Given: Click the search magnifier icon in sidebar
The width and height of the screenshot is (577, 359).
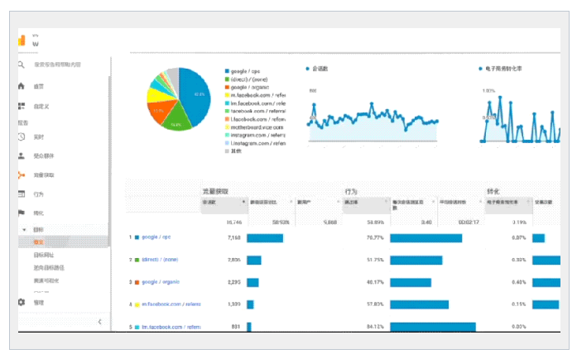Looking at the screenshot, I should (x=22, y=65).
